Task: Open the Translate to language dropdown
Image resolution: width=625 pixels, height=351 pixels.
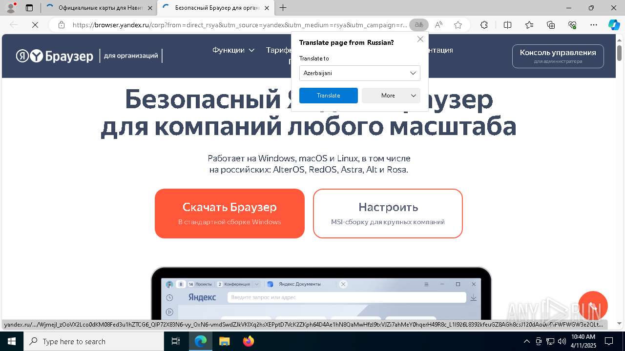Action: tap(359, 73)
